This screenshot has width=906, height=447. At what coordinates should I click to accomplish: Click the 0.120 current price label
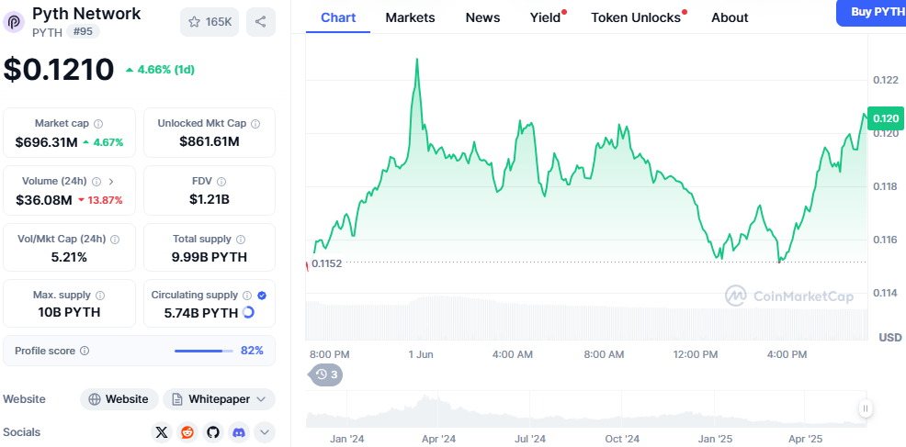coord(885,118)
